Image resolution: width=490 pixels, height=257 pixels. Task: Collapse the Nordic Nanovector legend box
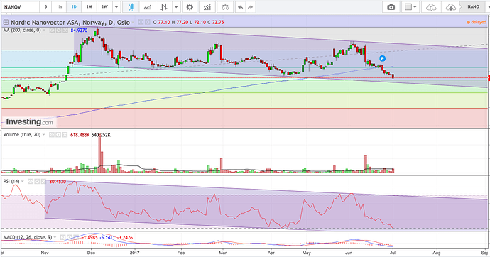point(6,22)
